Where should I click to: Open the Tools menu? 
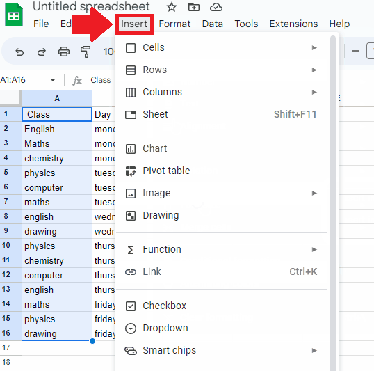click(246, 24)
